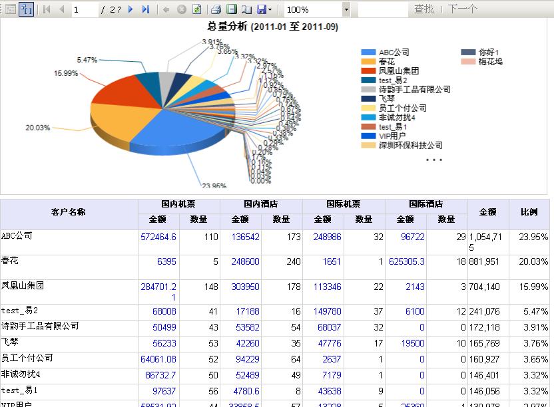
Task: Click the 查找 find button
Action: tap(423, 9)
